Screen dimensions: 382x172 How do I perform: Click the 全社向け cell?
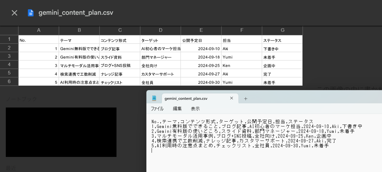click(161, 65)
